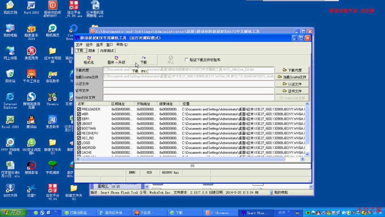Uncheck the BOOTIMG partition checkbox
The image size is (385, 217).
pos(79,128)
